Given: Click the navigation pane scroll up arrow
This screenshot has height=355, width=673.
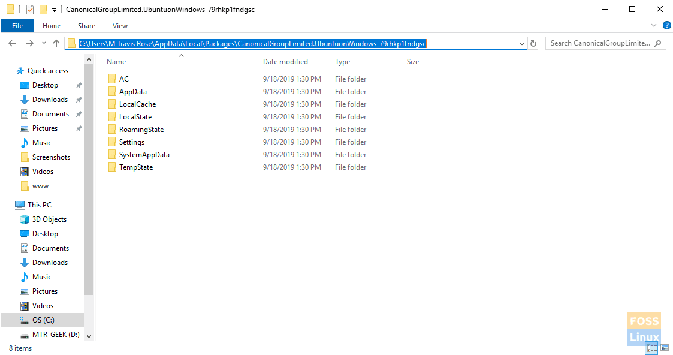Looking at the screenshot, I should pyautogui.click(x=89, y=59).
